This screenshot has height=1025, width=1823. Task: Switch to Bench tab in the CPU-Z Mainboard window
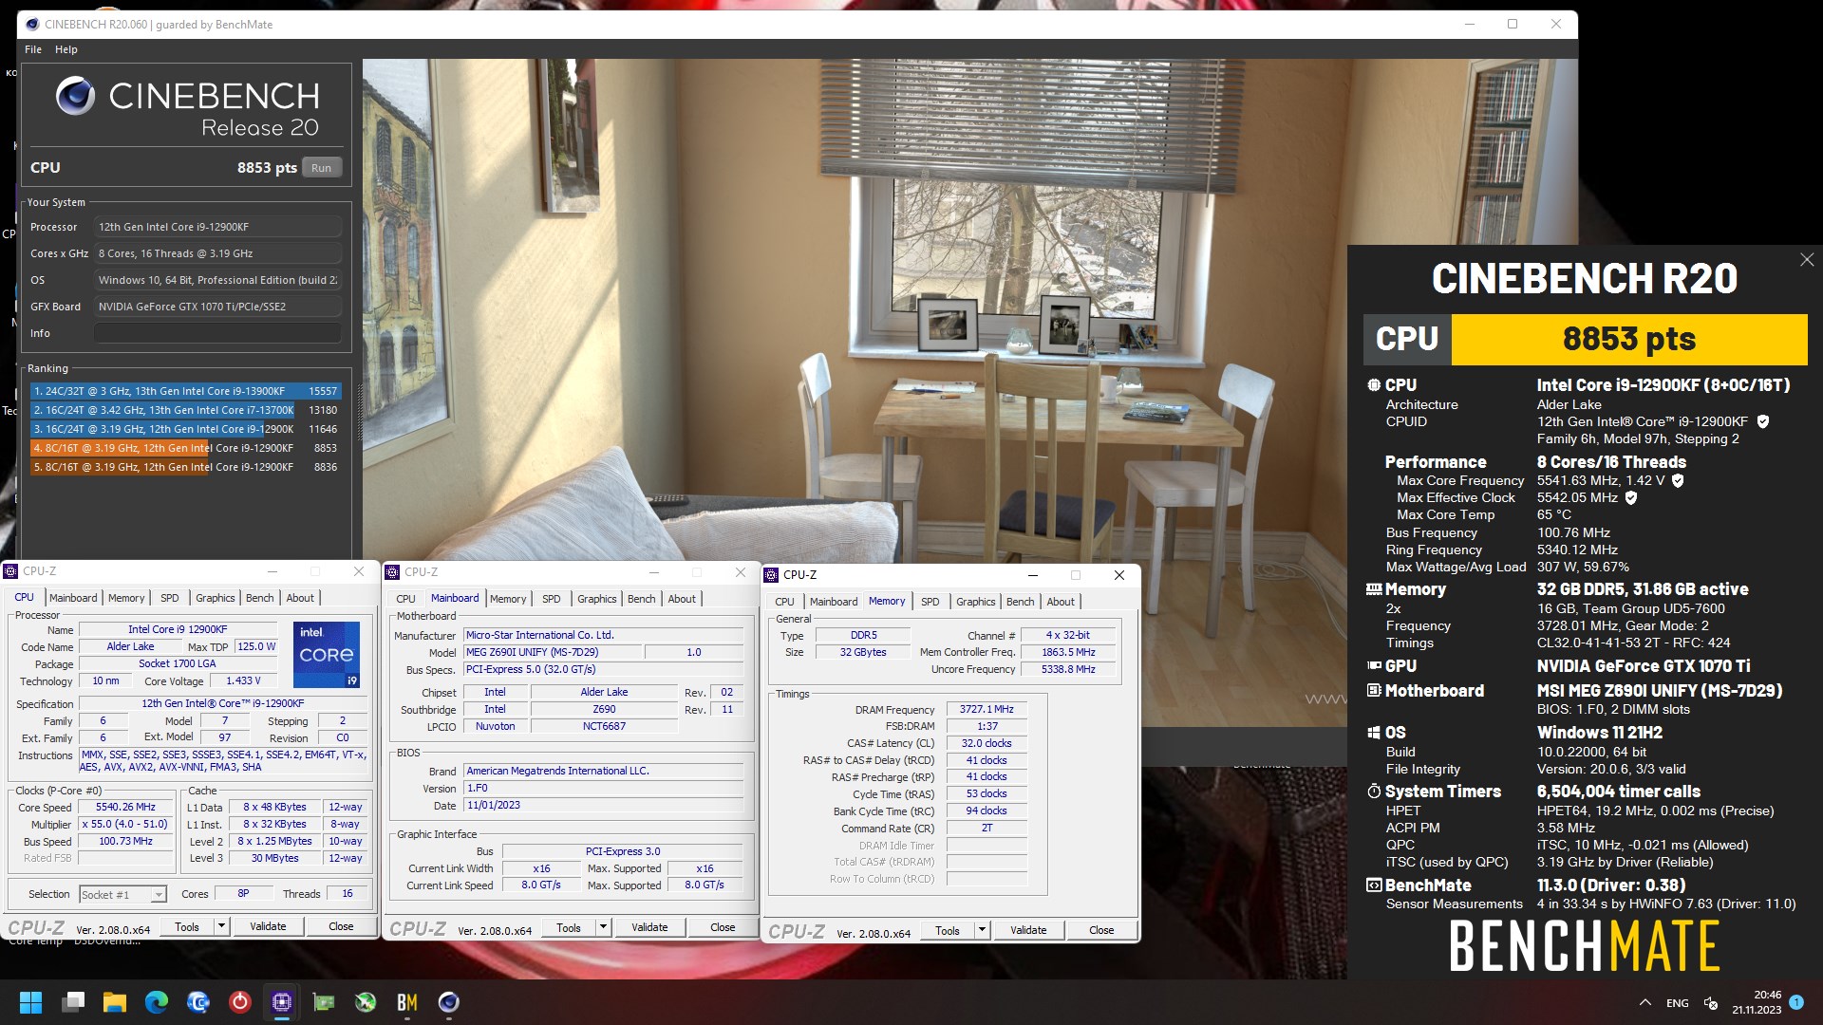click(642, 599)
